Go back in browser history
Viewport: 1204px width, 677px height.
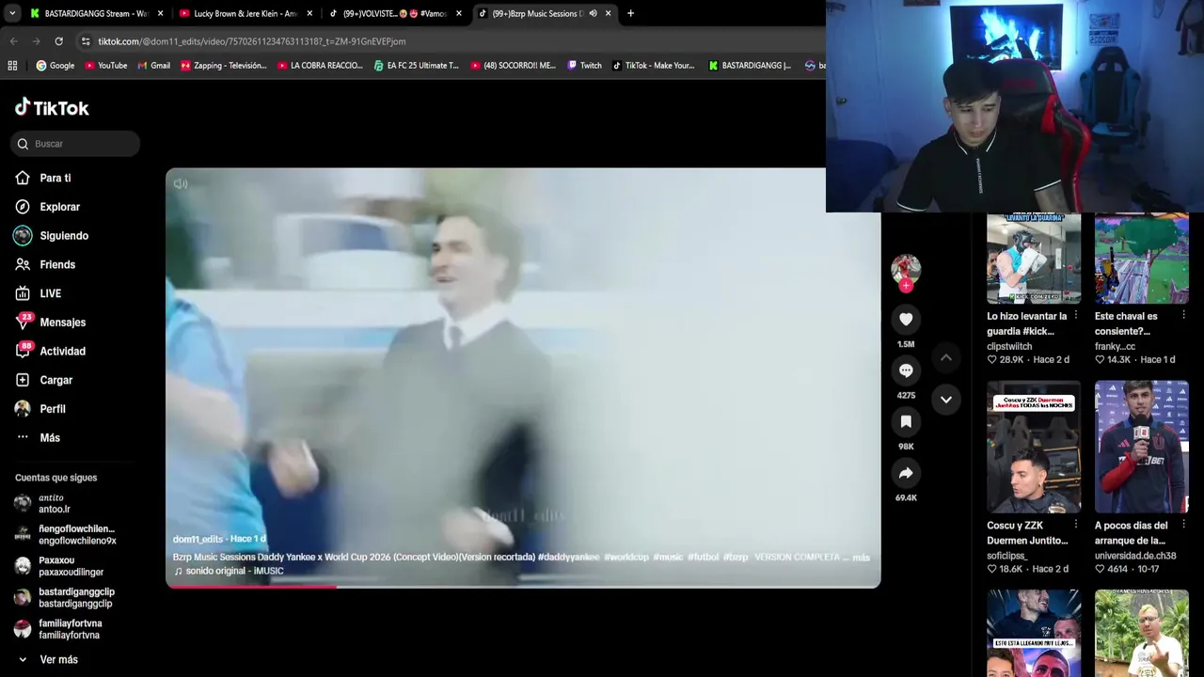[13, 41]
